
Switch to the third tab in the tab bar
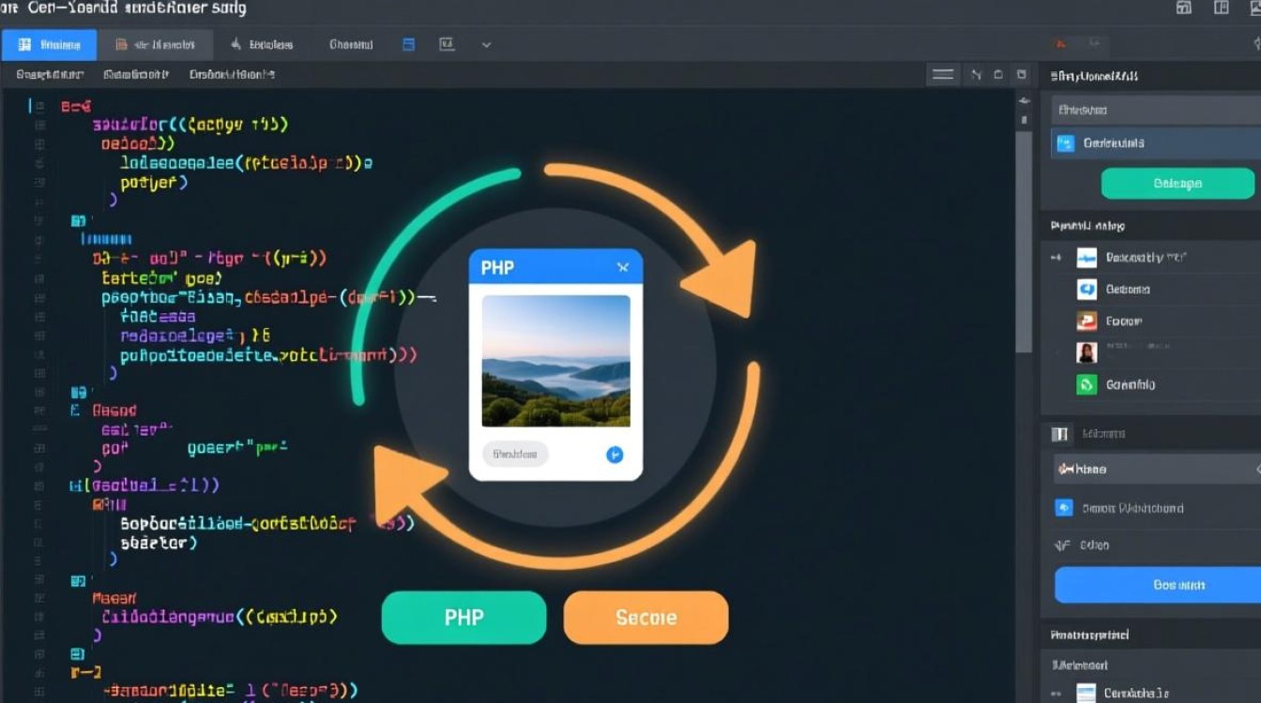pos(262,44)
